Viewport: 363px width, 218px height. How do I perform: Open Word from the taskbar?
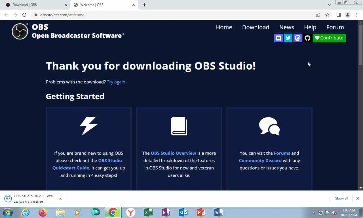(219, 212)
